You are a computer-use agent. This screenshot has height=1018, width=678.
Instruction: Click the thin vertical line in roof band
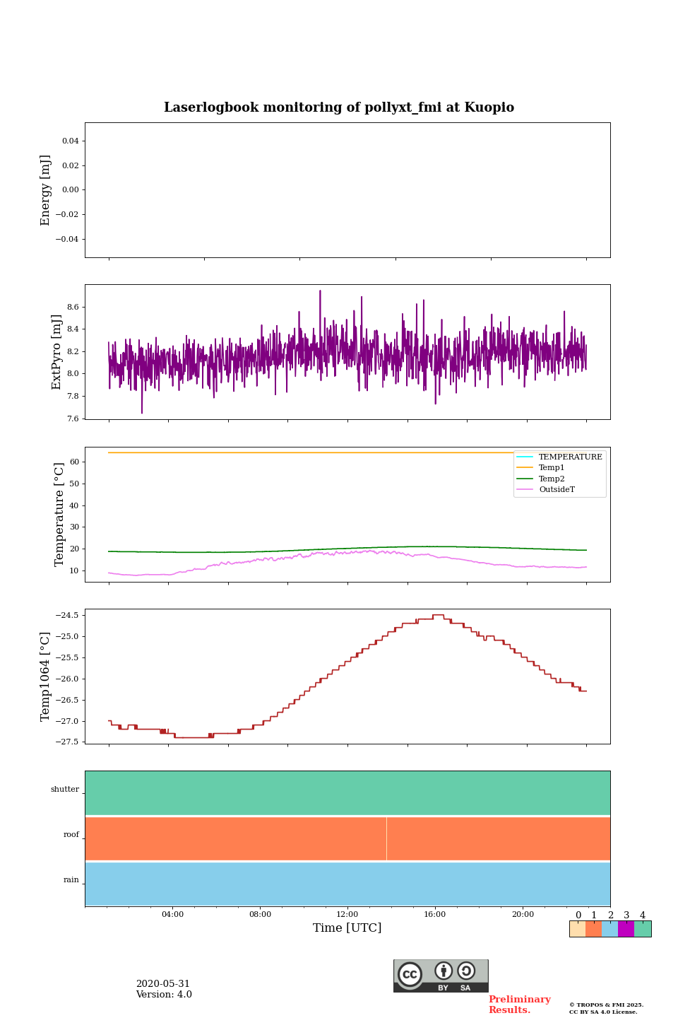tap(386, 838)
